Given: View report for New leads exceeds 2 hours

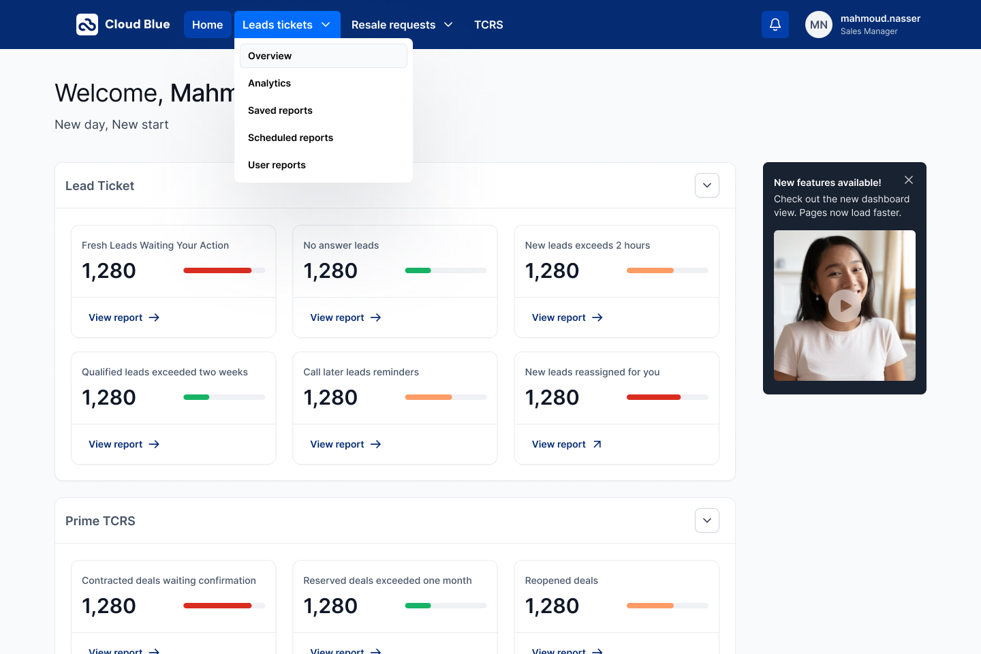Looking at the screenshot, I should pos(567,317).
